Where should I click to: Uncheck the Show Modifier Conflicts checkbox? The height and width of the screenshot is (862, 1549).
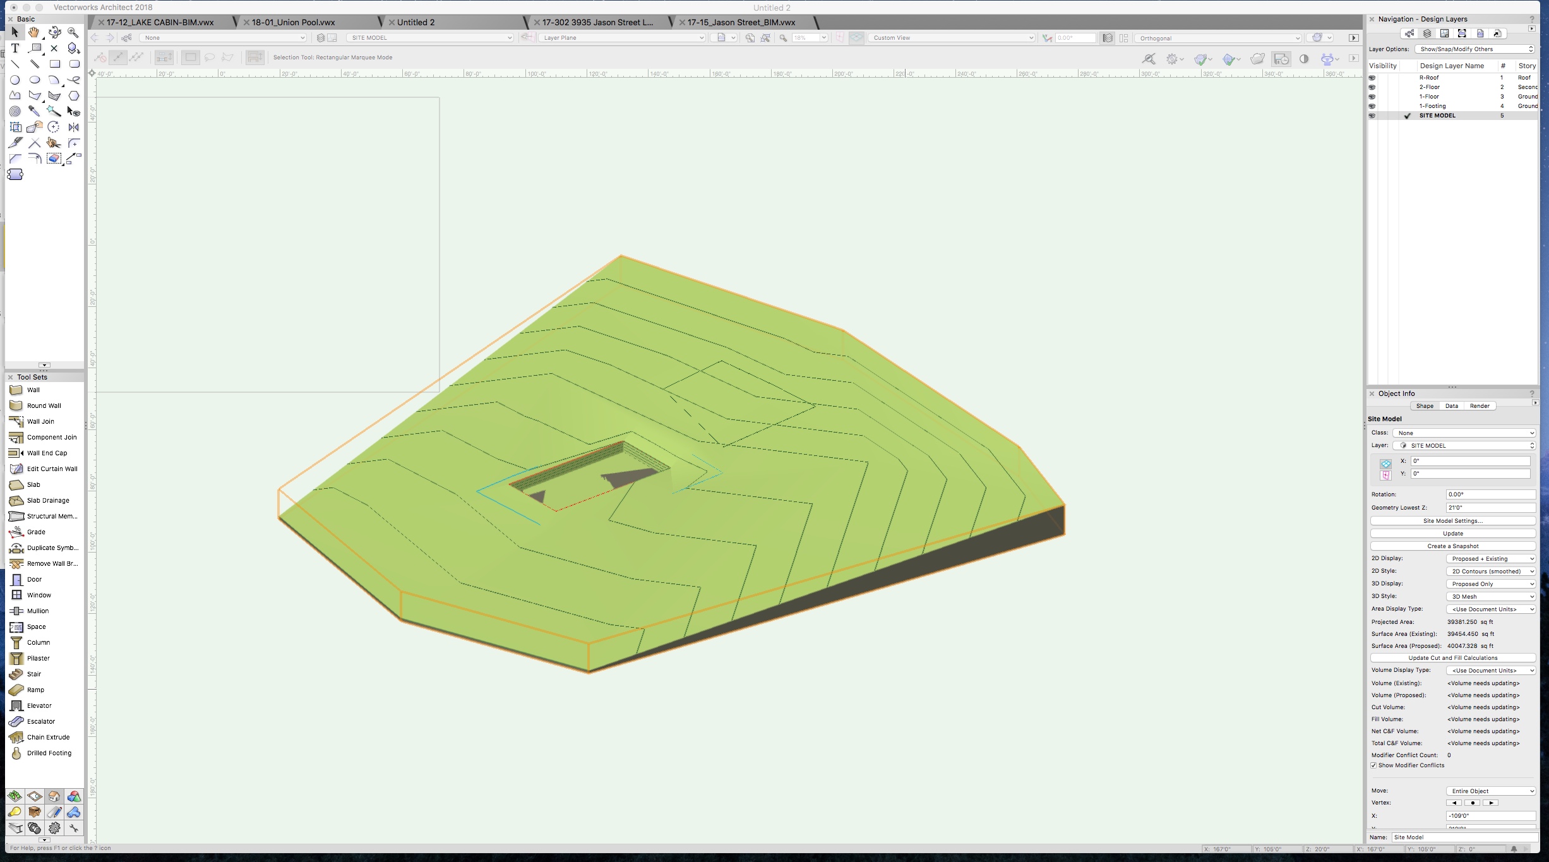pos(1374,765)
